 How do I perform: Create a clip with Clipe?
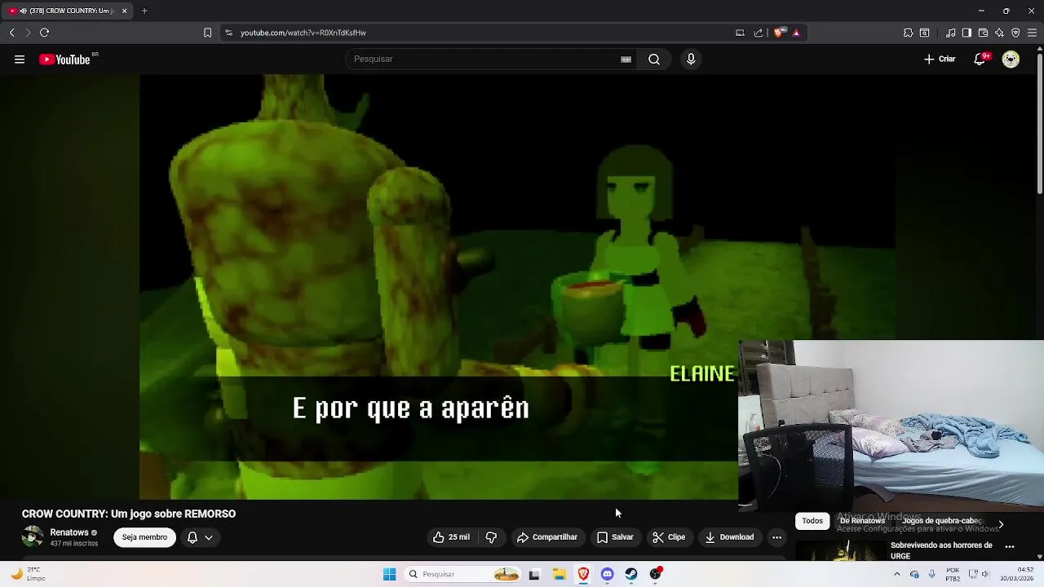click(669, 537)
